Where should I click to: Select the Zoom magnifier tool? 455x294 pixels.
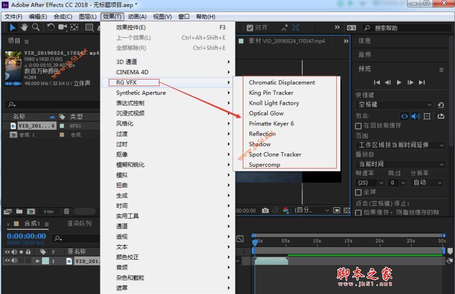tap(36, 28)
